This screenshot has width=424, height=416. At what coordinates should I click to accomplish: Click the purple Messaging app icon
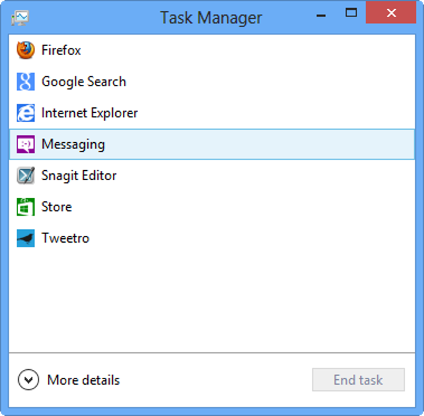tap(26, 144)
